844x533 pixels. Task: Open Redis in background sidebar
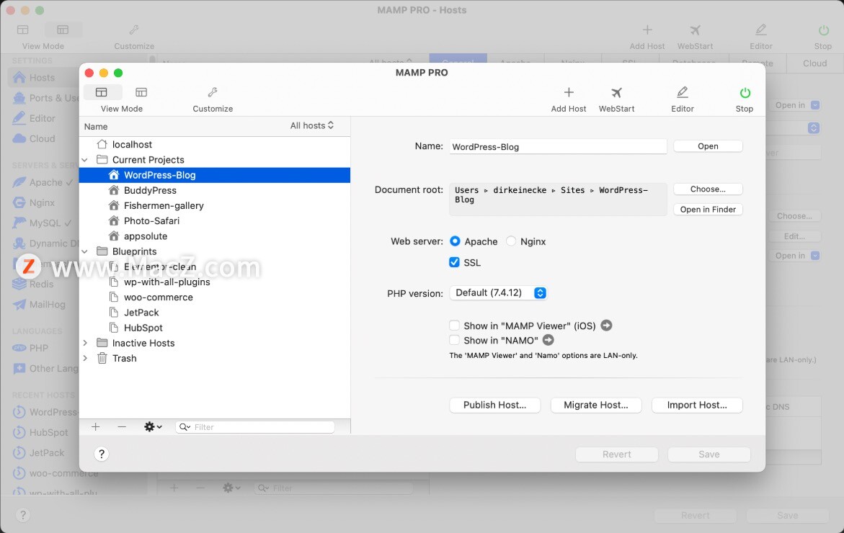[42, 284]
